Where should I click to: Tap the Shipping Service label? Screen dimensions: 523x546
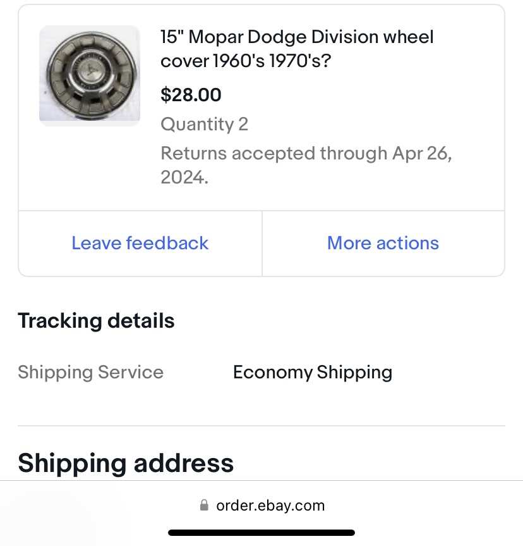click(91, 372)
